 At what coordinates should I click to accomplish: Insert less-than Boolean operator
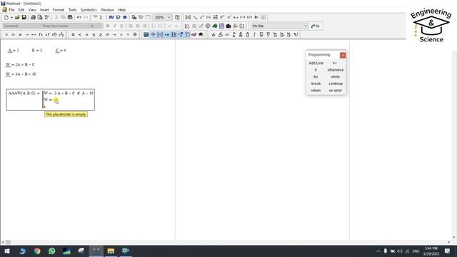coord(80,35)
